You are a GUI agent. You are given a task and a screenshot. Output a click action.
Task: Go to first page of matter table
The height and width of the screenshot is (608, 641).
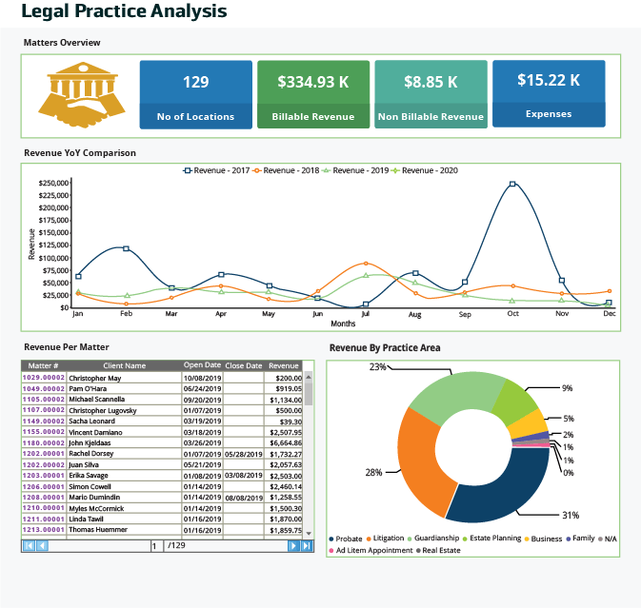[29, 546]
